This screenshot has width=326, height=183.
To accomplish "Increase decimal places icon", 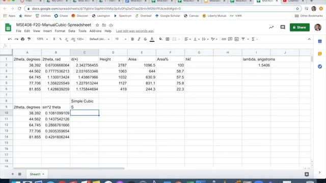I will pyautogui.click(x=73, y=39).
